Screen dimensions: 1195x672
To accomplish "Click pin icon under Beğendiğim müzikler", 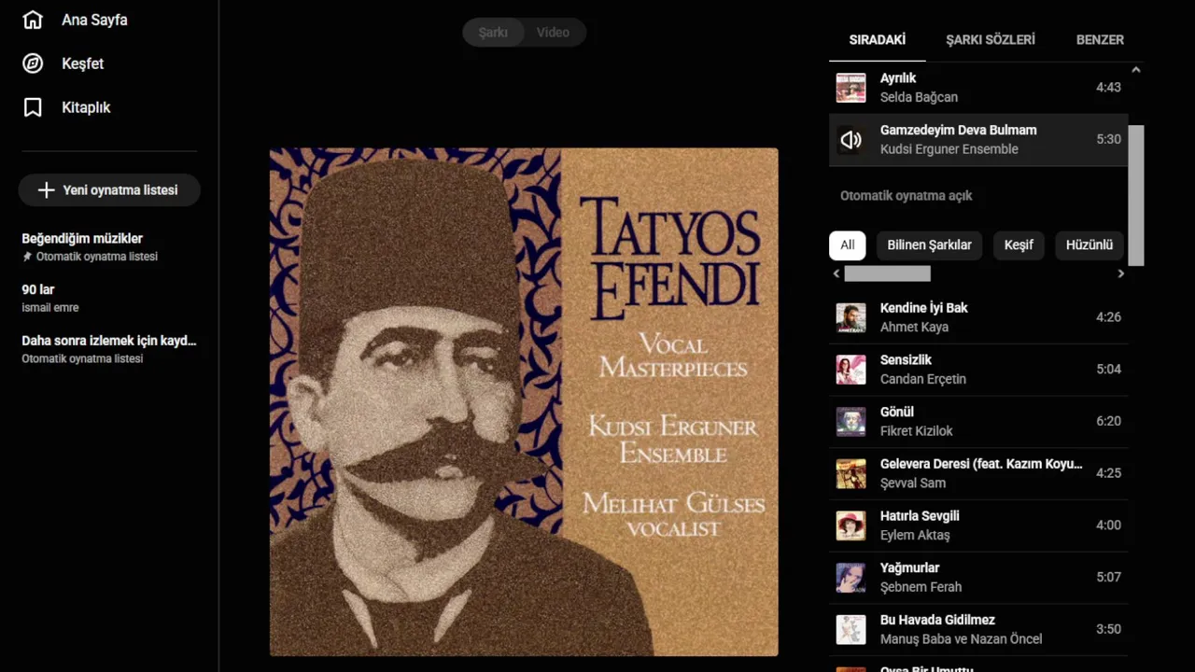I will click(x=27, y=257).
